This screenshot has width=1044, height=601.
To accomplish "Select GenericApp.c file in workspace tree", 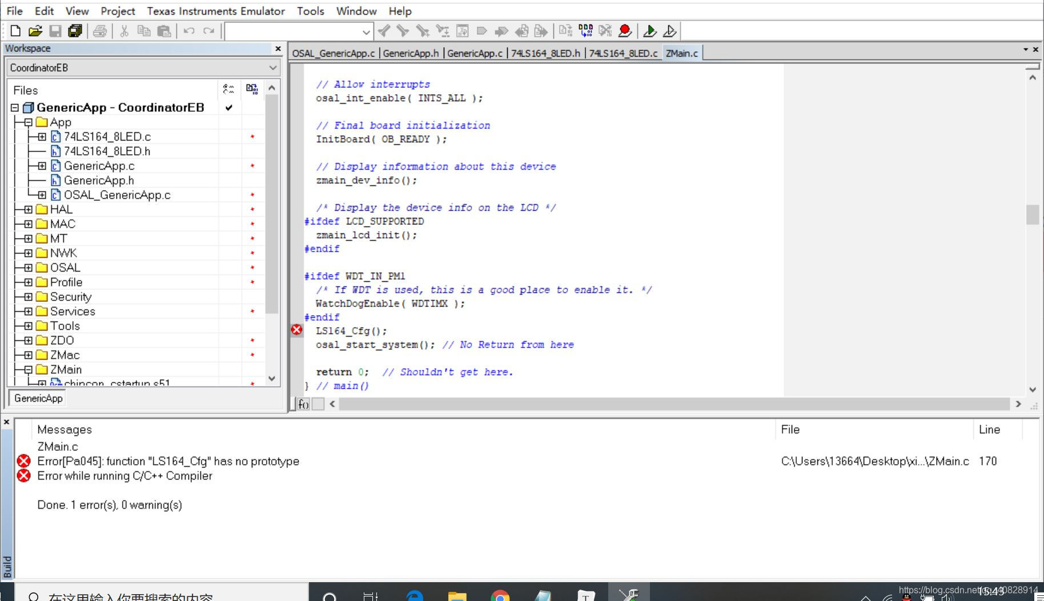I will 99,166.
